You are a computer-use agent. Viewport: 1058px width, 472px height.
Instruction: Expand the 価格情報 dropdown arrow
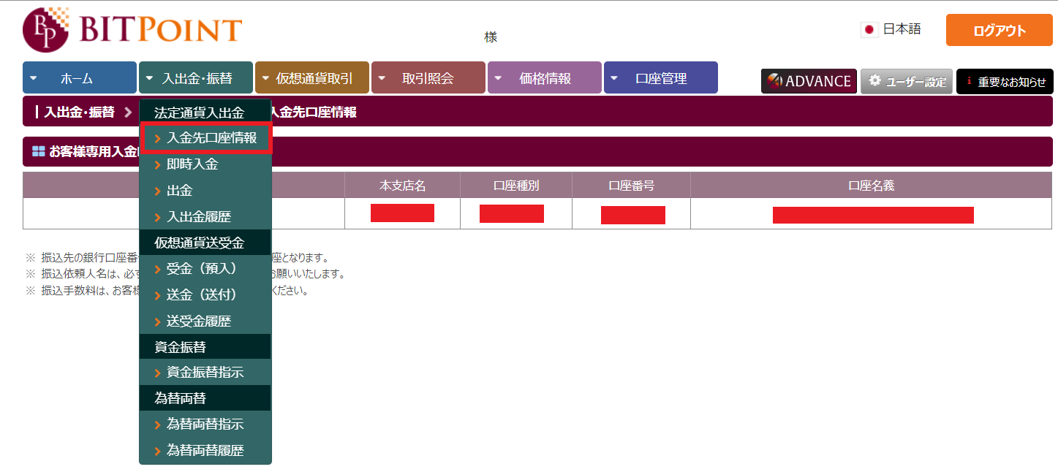coord(498,77)
